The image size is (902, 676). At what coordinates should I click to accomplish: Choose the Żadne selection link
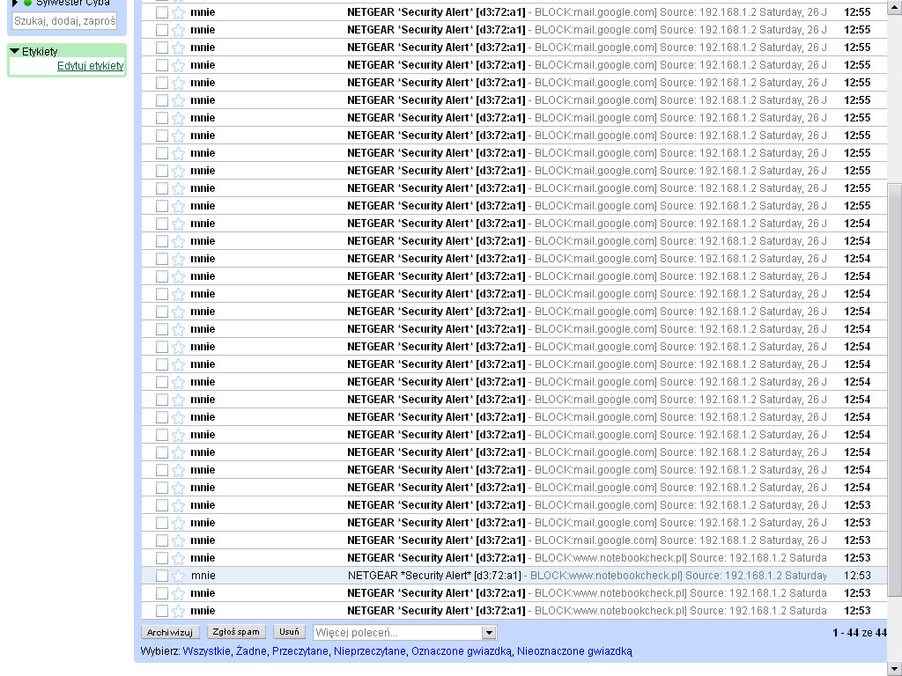(x=251, y=651)
